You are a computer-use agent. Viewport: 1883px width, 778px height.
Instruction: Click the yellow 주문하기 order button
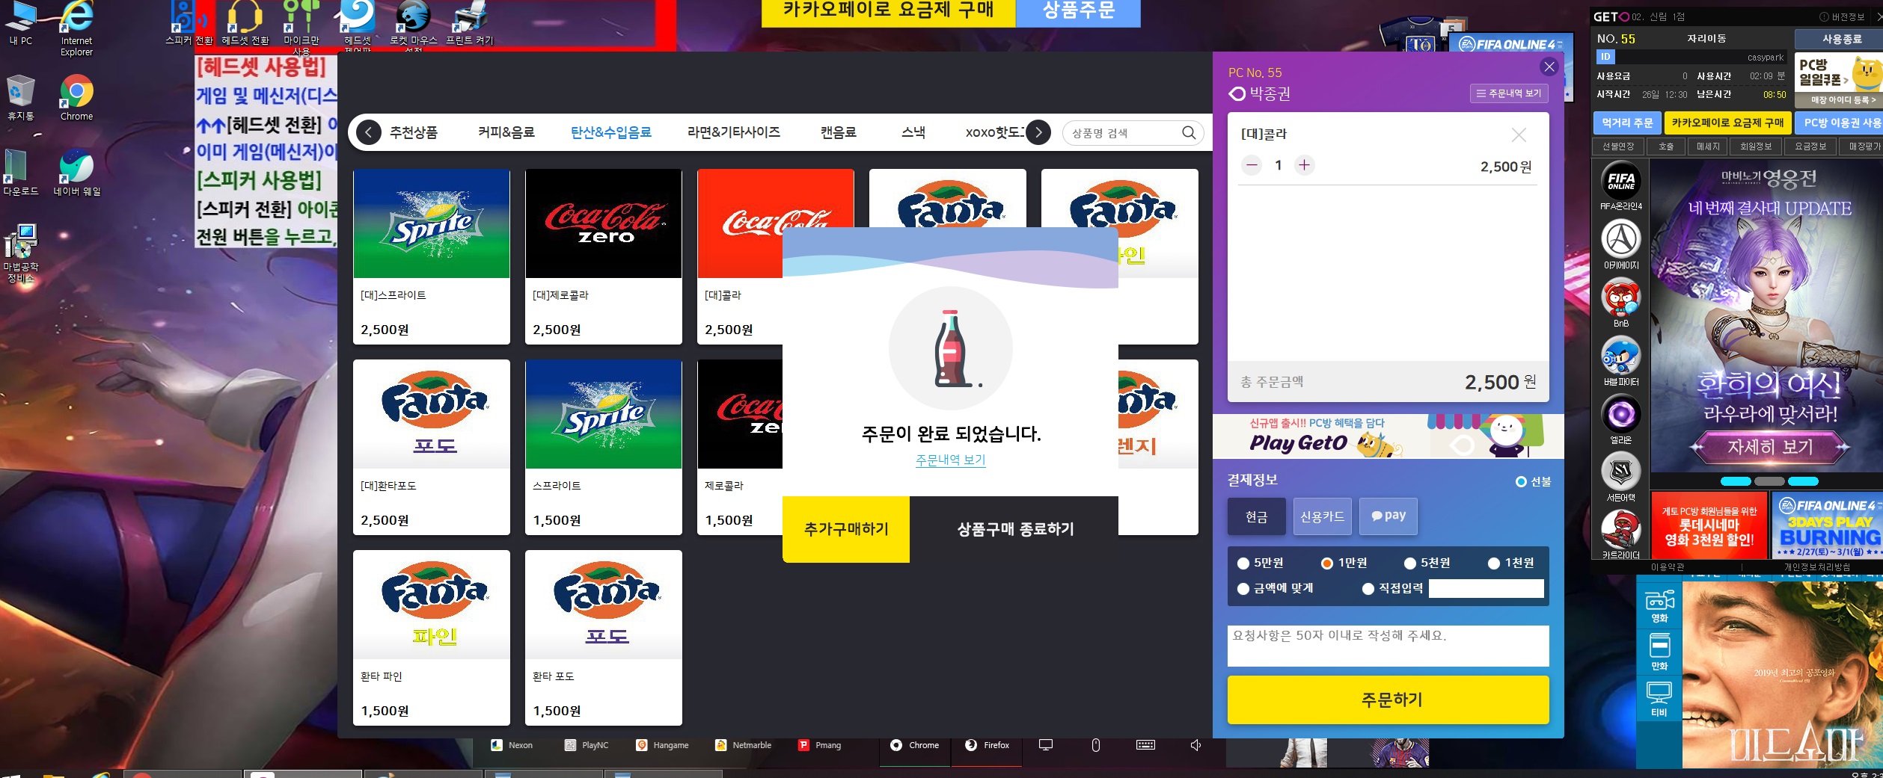click(1388, 700)
